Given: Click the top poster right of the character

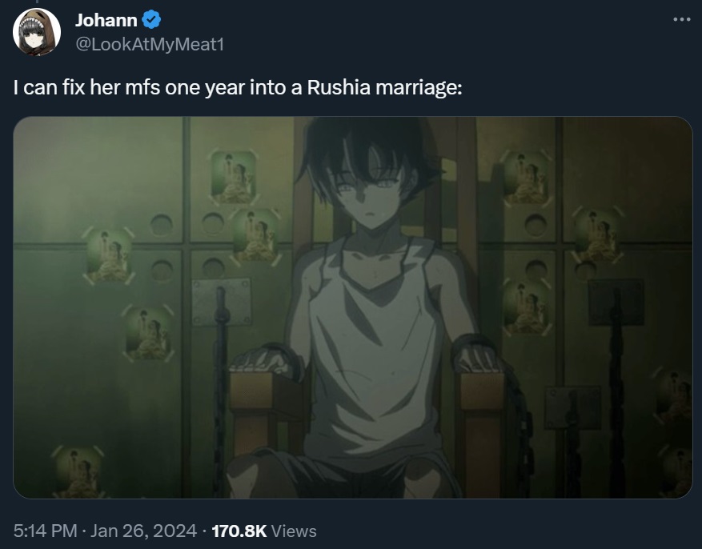Looking at the screenshot, I should (525, 178).
